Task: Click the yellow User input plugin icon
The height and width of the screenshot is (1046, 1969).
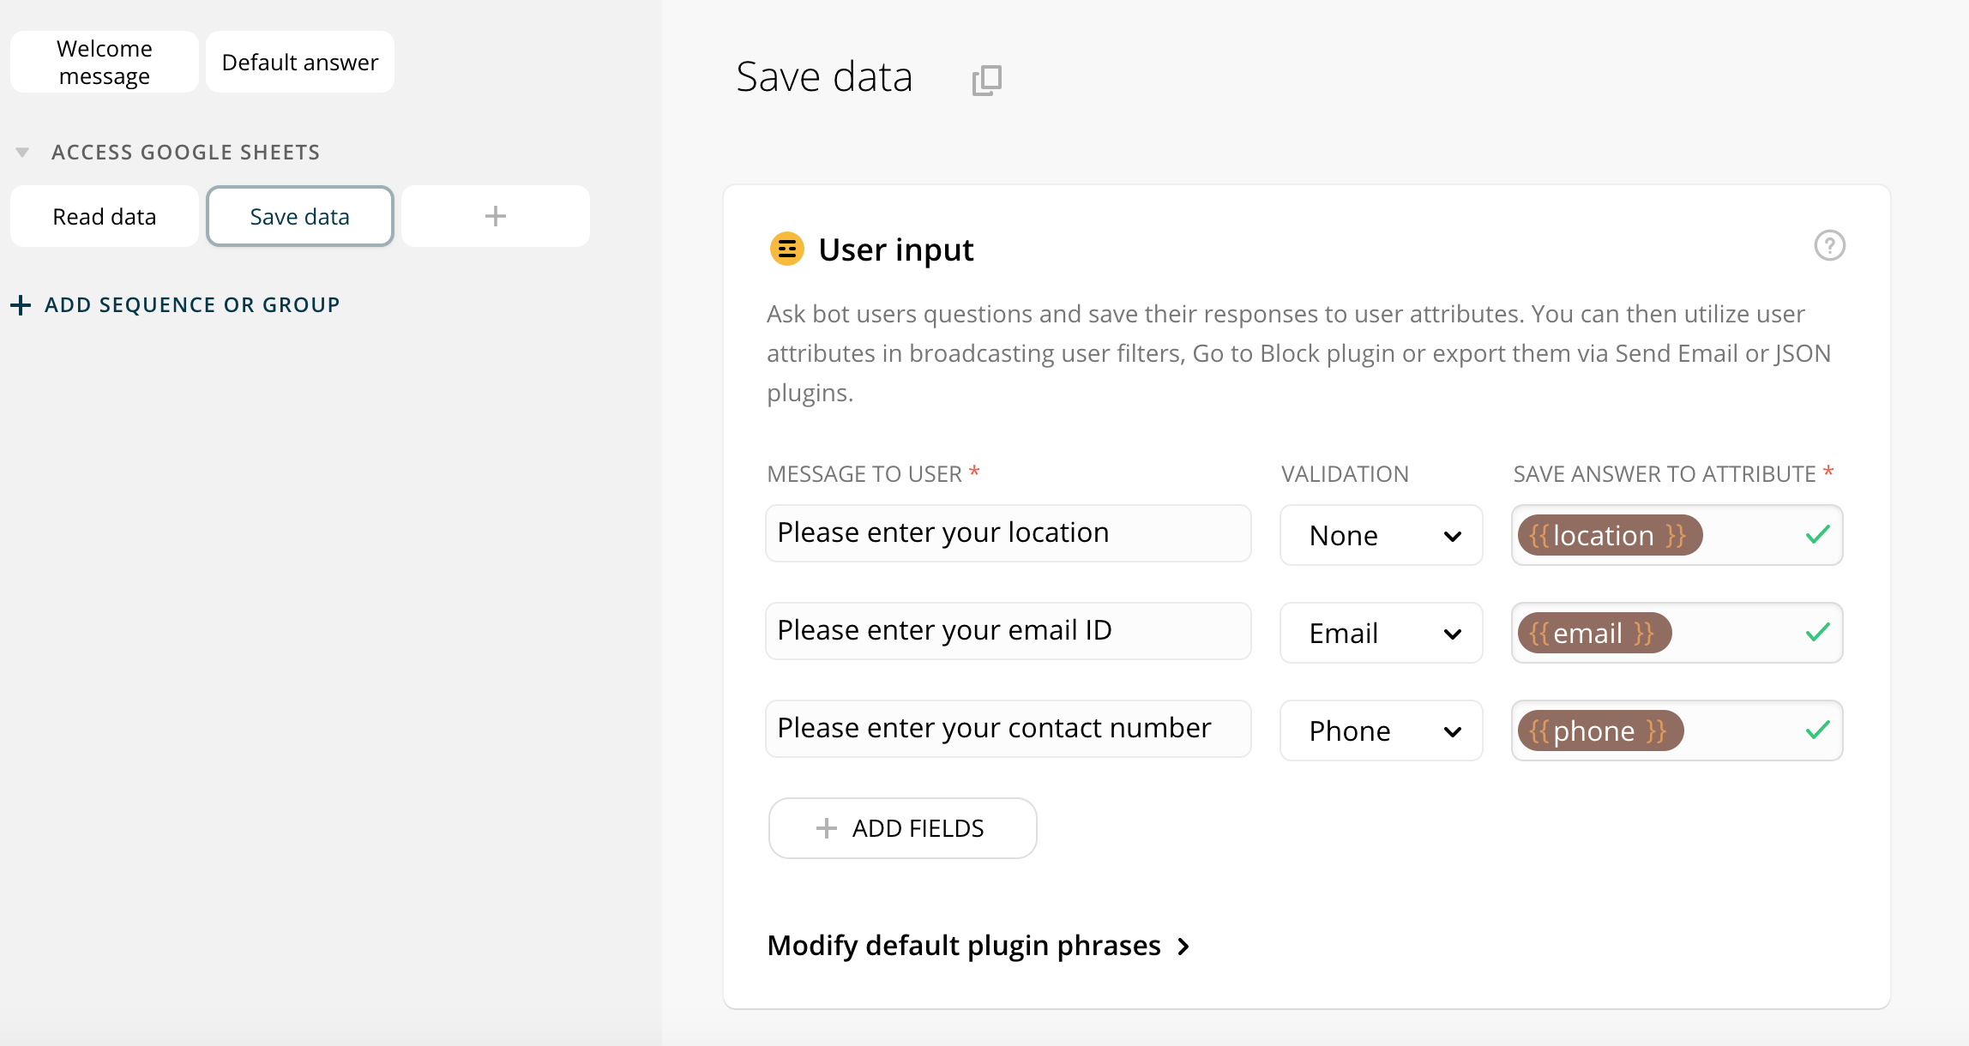Action: [x=786, y=249]
